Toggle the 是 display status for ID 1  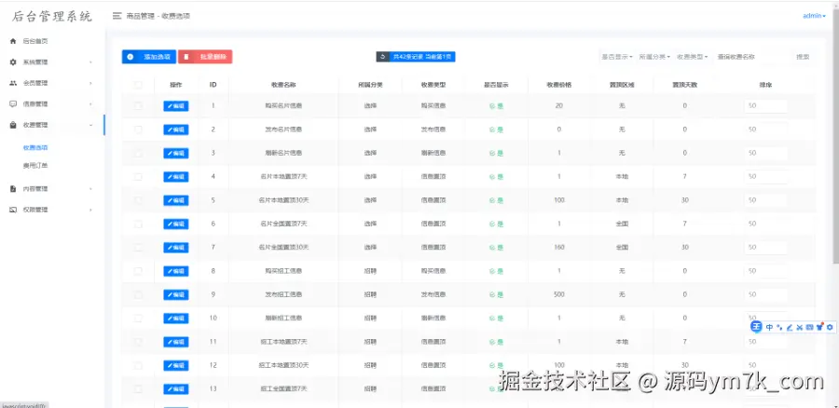(x=496, y=106)
